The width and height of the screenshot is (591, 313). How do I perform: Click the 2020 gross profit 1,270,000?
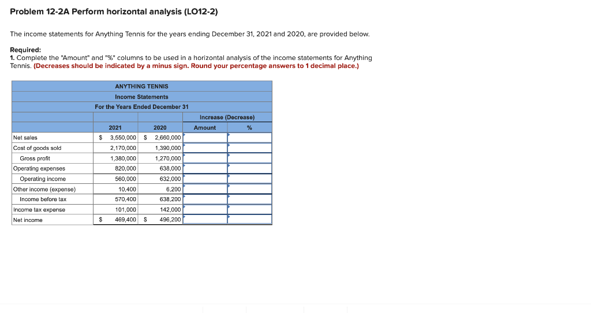click(168, 159)
